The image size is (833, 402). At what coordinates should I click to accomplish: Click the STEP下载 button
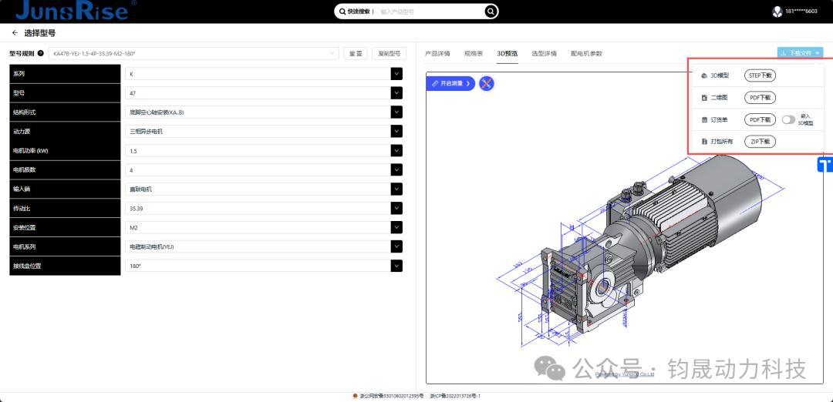[760, 75]
